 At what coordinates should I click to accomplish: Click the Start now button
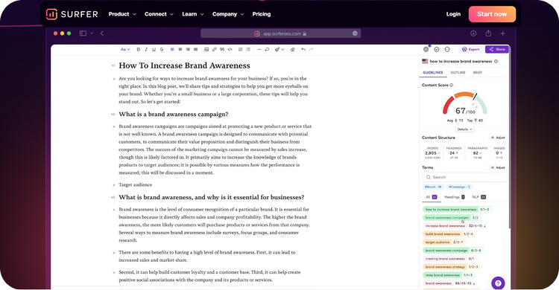pyautogui.click(x=492, y=14)
